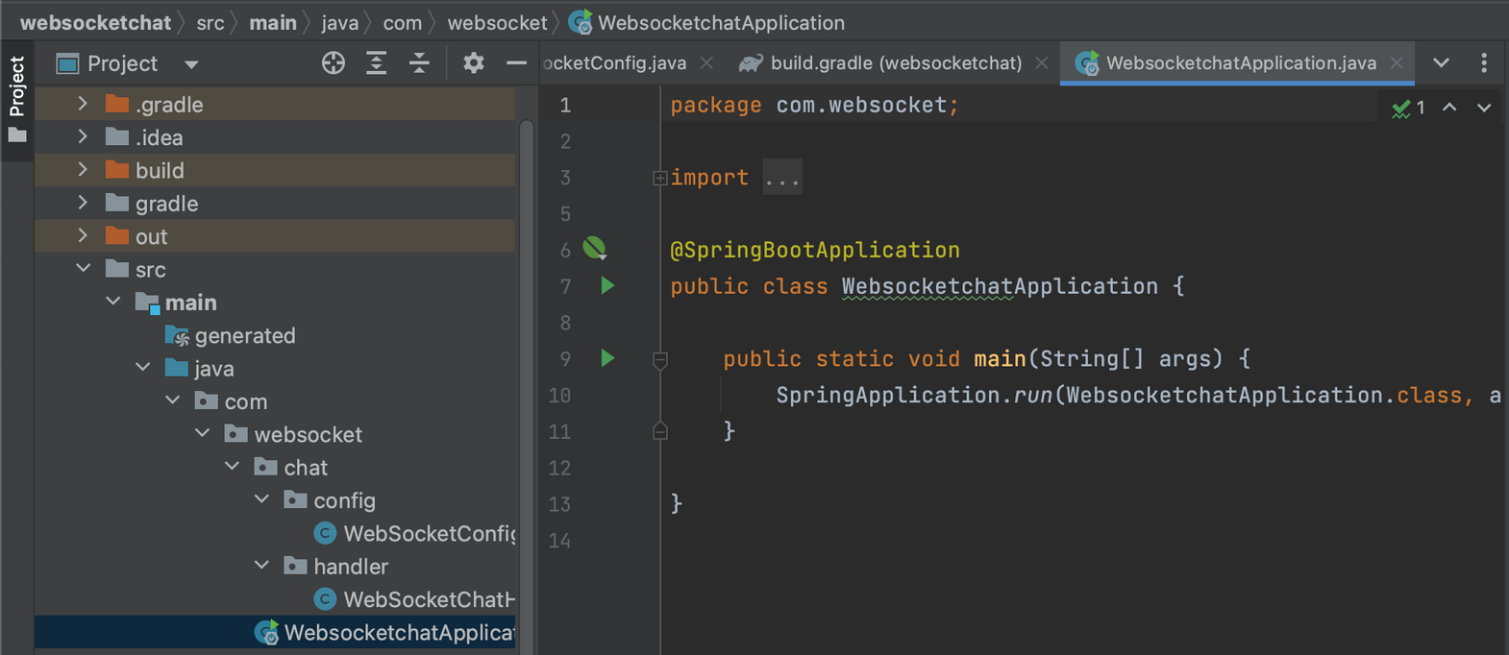Show hidden tabs list chevron

click(1442, 63)
